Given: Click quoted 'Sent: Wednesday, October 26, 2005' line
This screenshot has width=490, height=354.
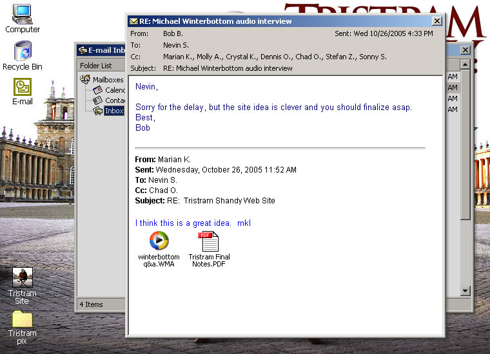Looking at the screenshot, I should (x=215, y=170).
